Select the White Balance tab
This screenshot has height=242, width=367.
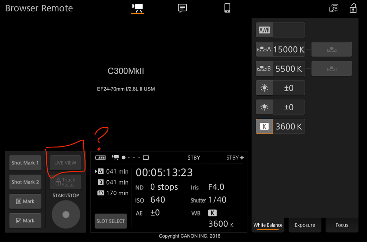coord(268,225)
